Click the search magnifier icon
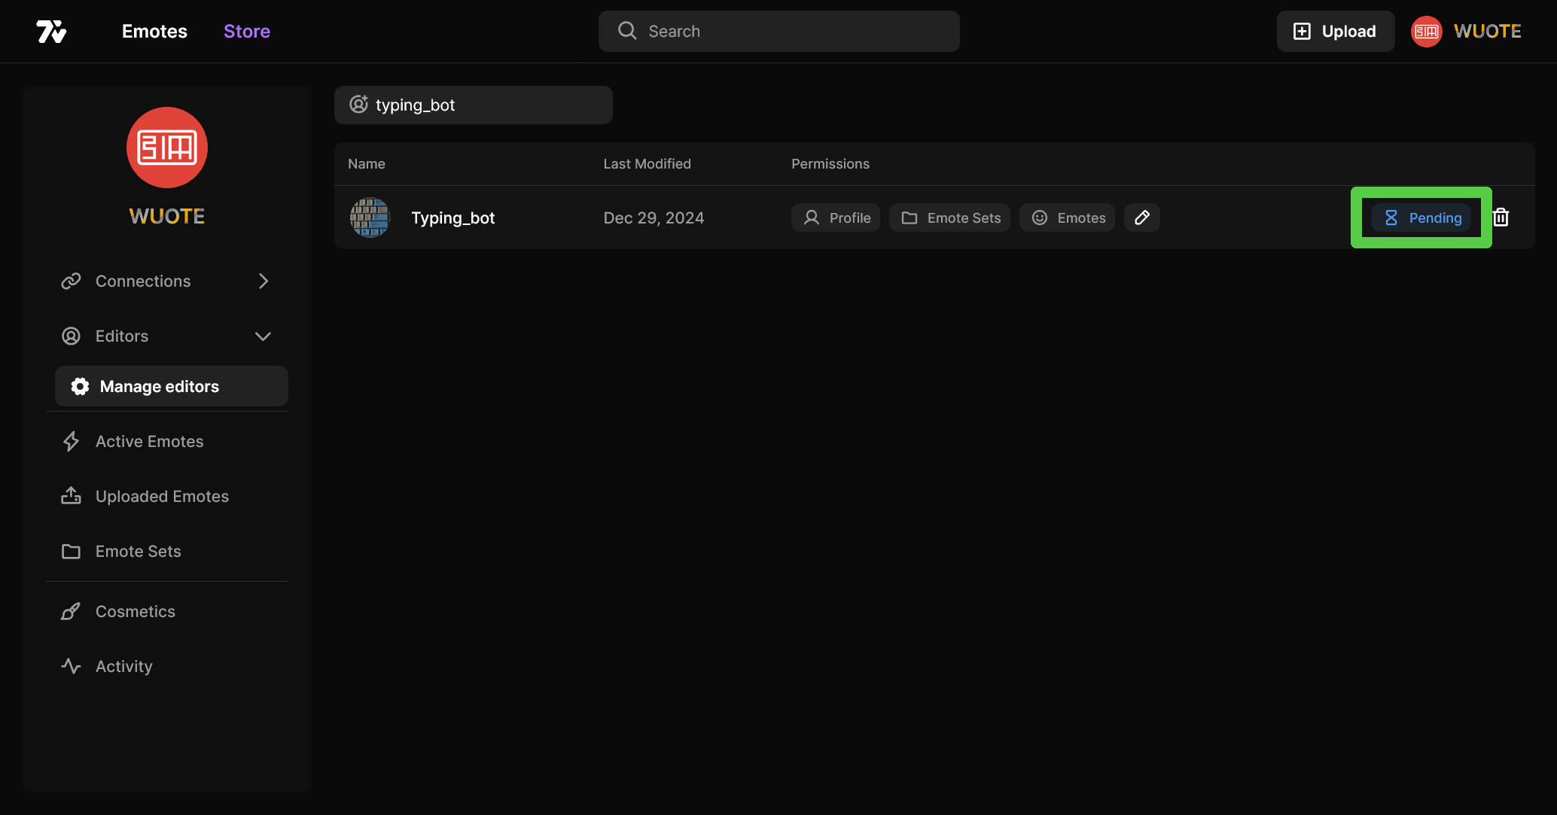The height and width of the screenshot is (815, 1557). (x=626, y=31)
